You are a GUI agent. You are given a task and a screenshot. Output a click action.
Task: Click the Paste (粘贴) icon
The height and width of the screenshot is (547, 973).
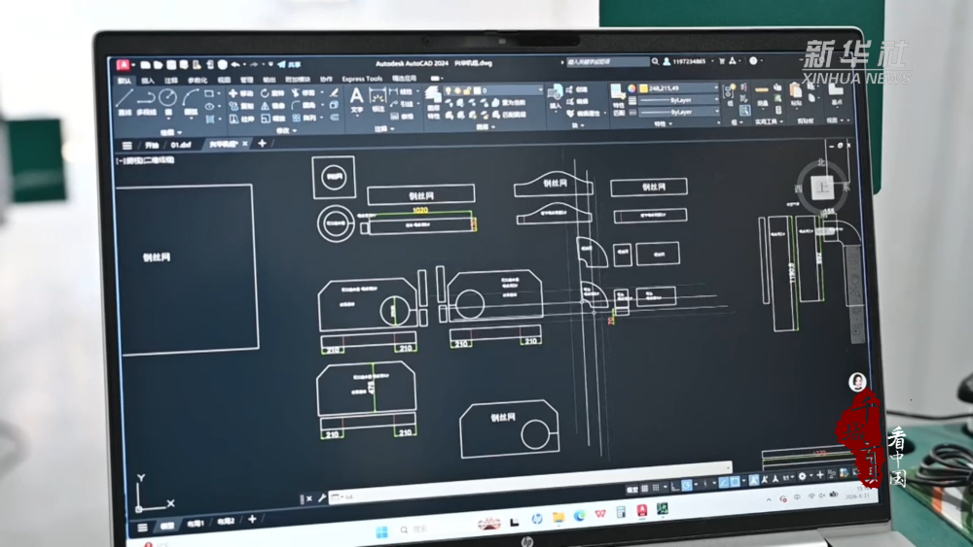pyautogui.click(x=795, y=94)
